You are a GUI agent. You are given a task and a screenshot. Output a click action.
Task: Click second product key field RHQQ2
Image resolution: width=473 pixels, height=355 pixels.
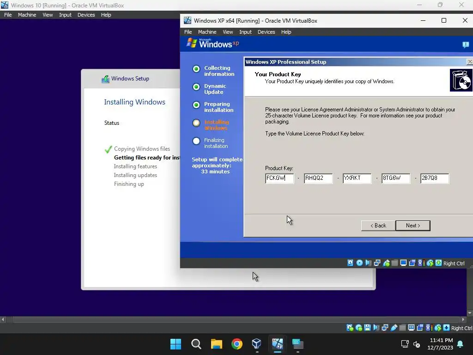pos(318,178)
